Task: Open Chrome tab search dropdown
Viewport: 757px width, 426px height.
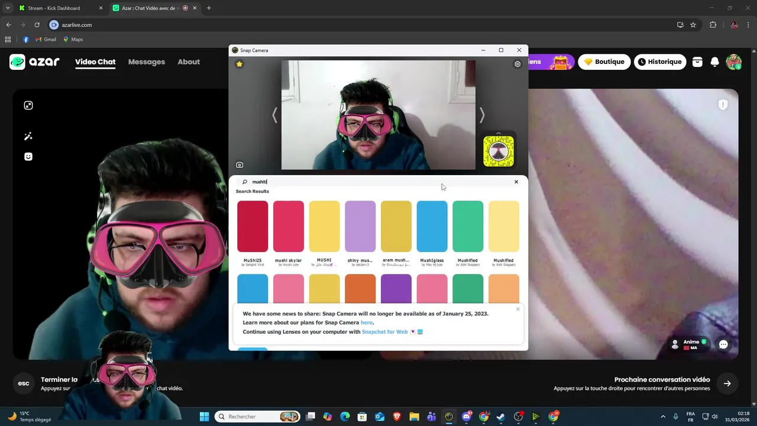Action: [8, 8]
